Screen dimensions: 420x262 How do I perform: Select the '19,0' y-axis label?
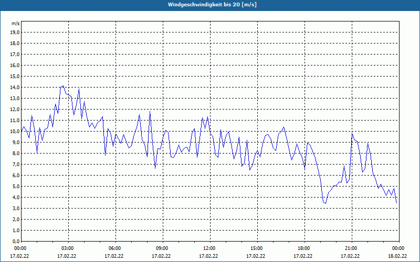[15, 32]
